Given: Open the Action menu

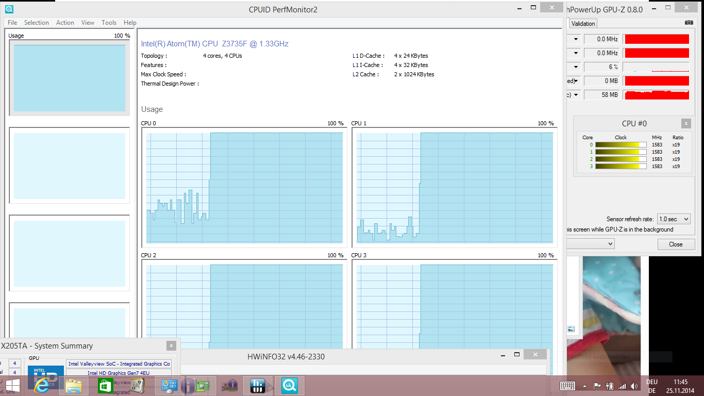Looking at the screenshot, I should coord(65,23).
